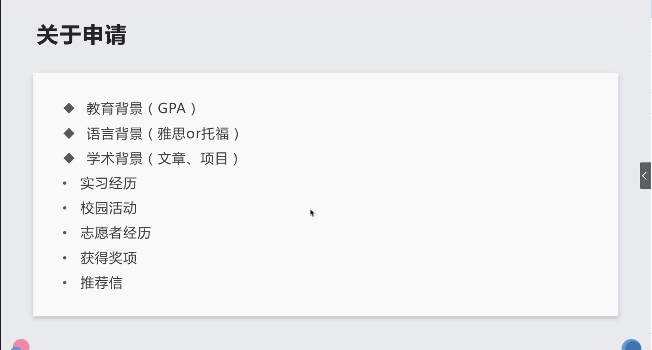Click the round bullet before 获得奖项
652x350 pixels.
pyautogui.click(x=65, y=258)
